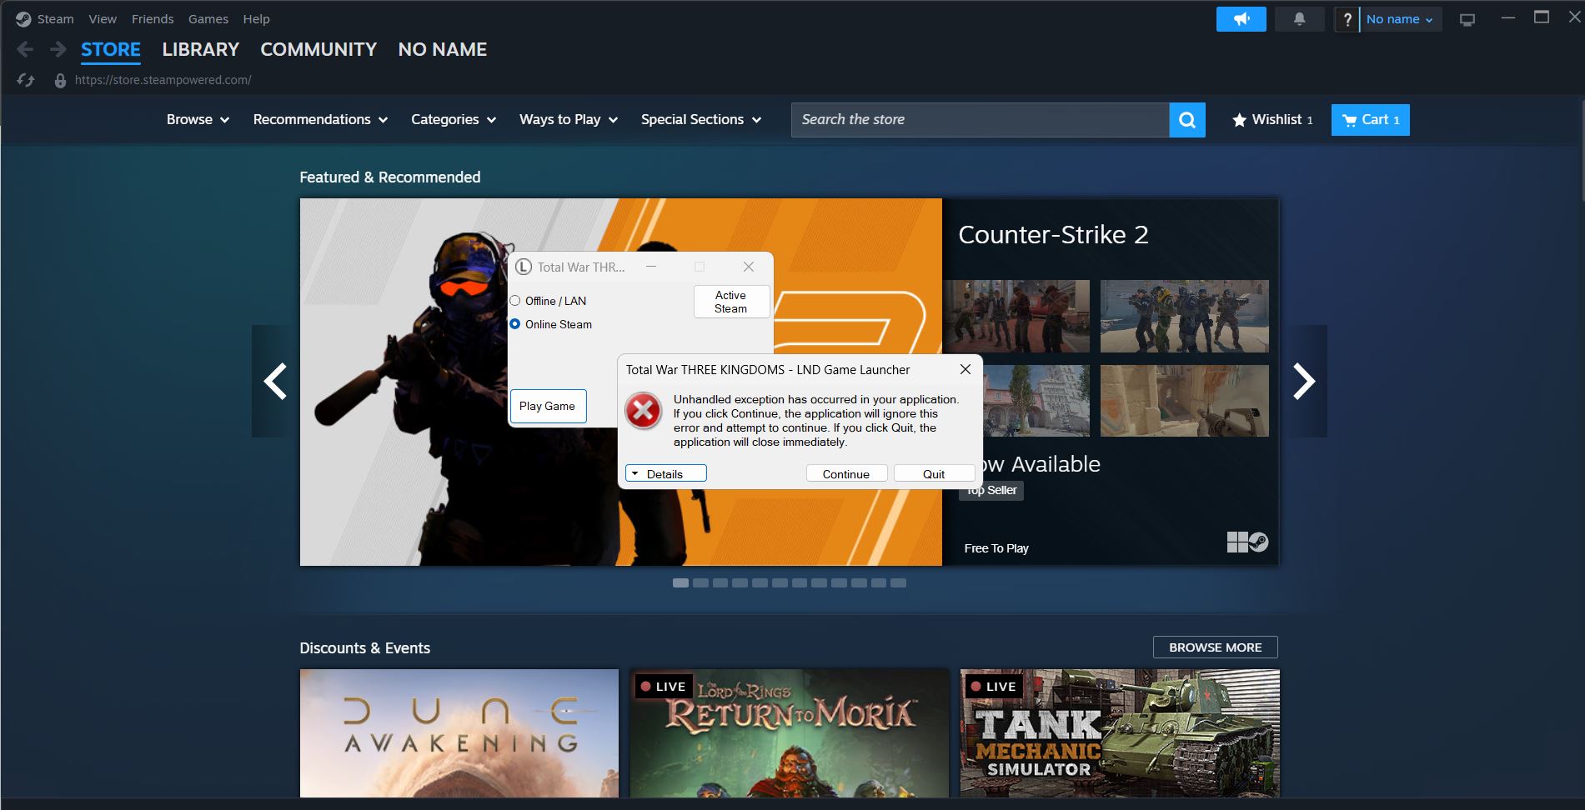The height and width of the screenshot is (810, 1585).
Task: Open the notifications bell
Action: pyautogui.click(x=1300, y=18)
